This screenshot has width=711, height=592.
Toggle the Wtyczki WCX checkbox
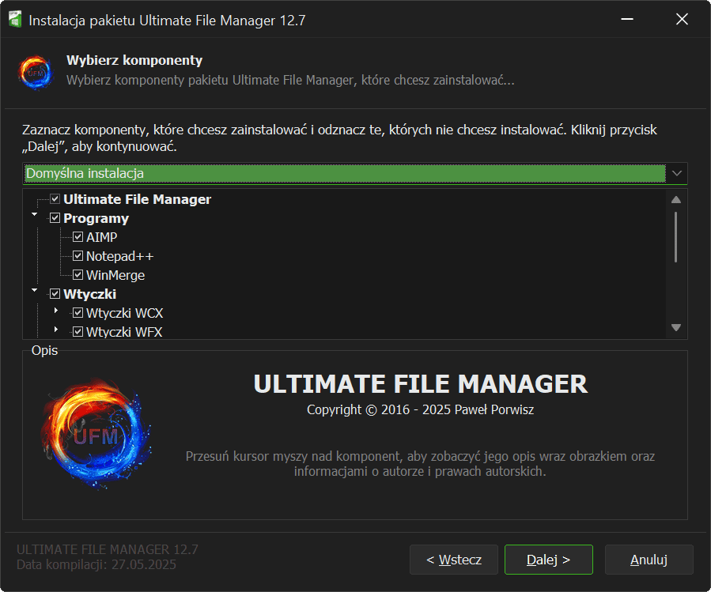pyautogui.click(x=78, y=313)
